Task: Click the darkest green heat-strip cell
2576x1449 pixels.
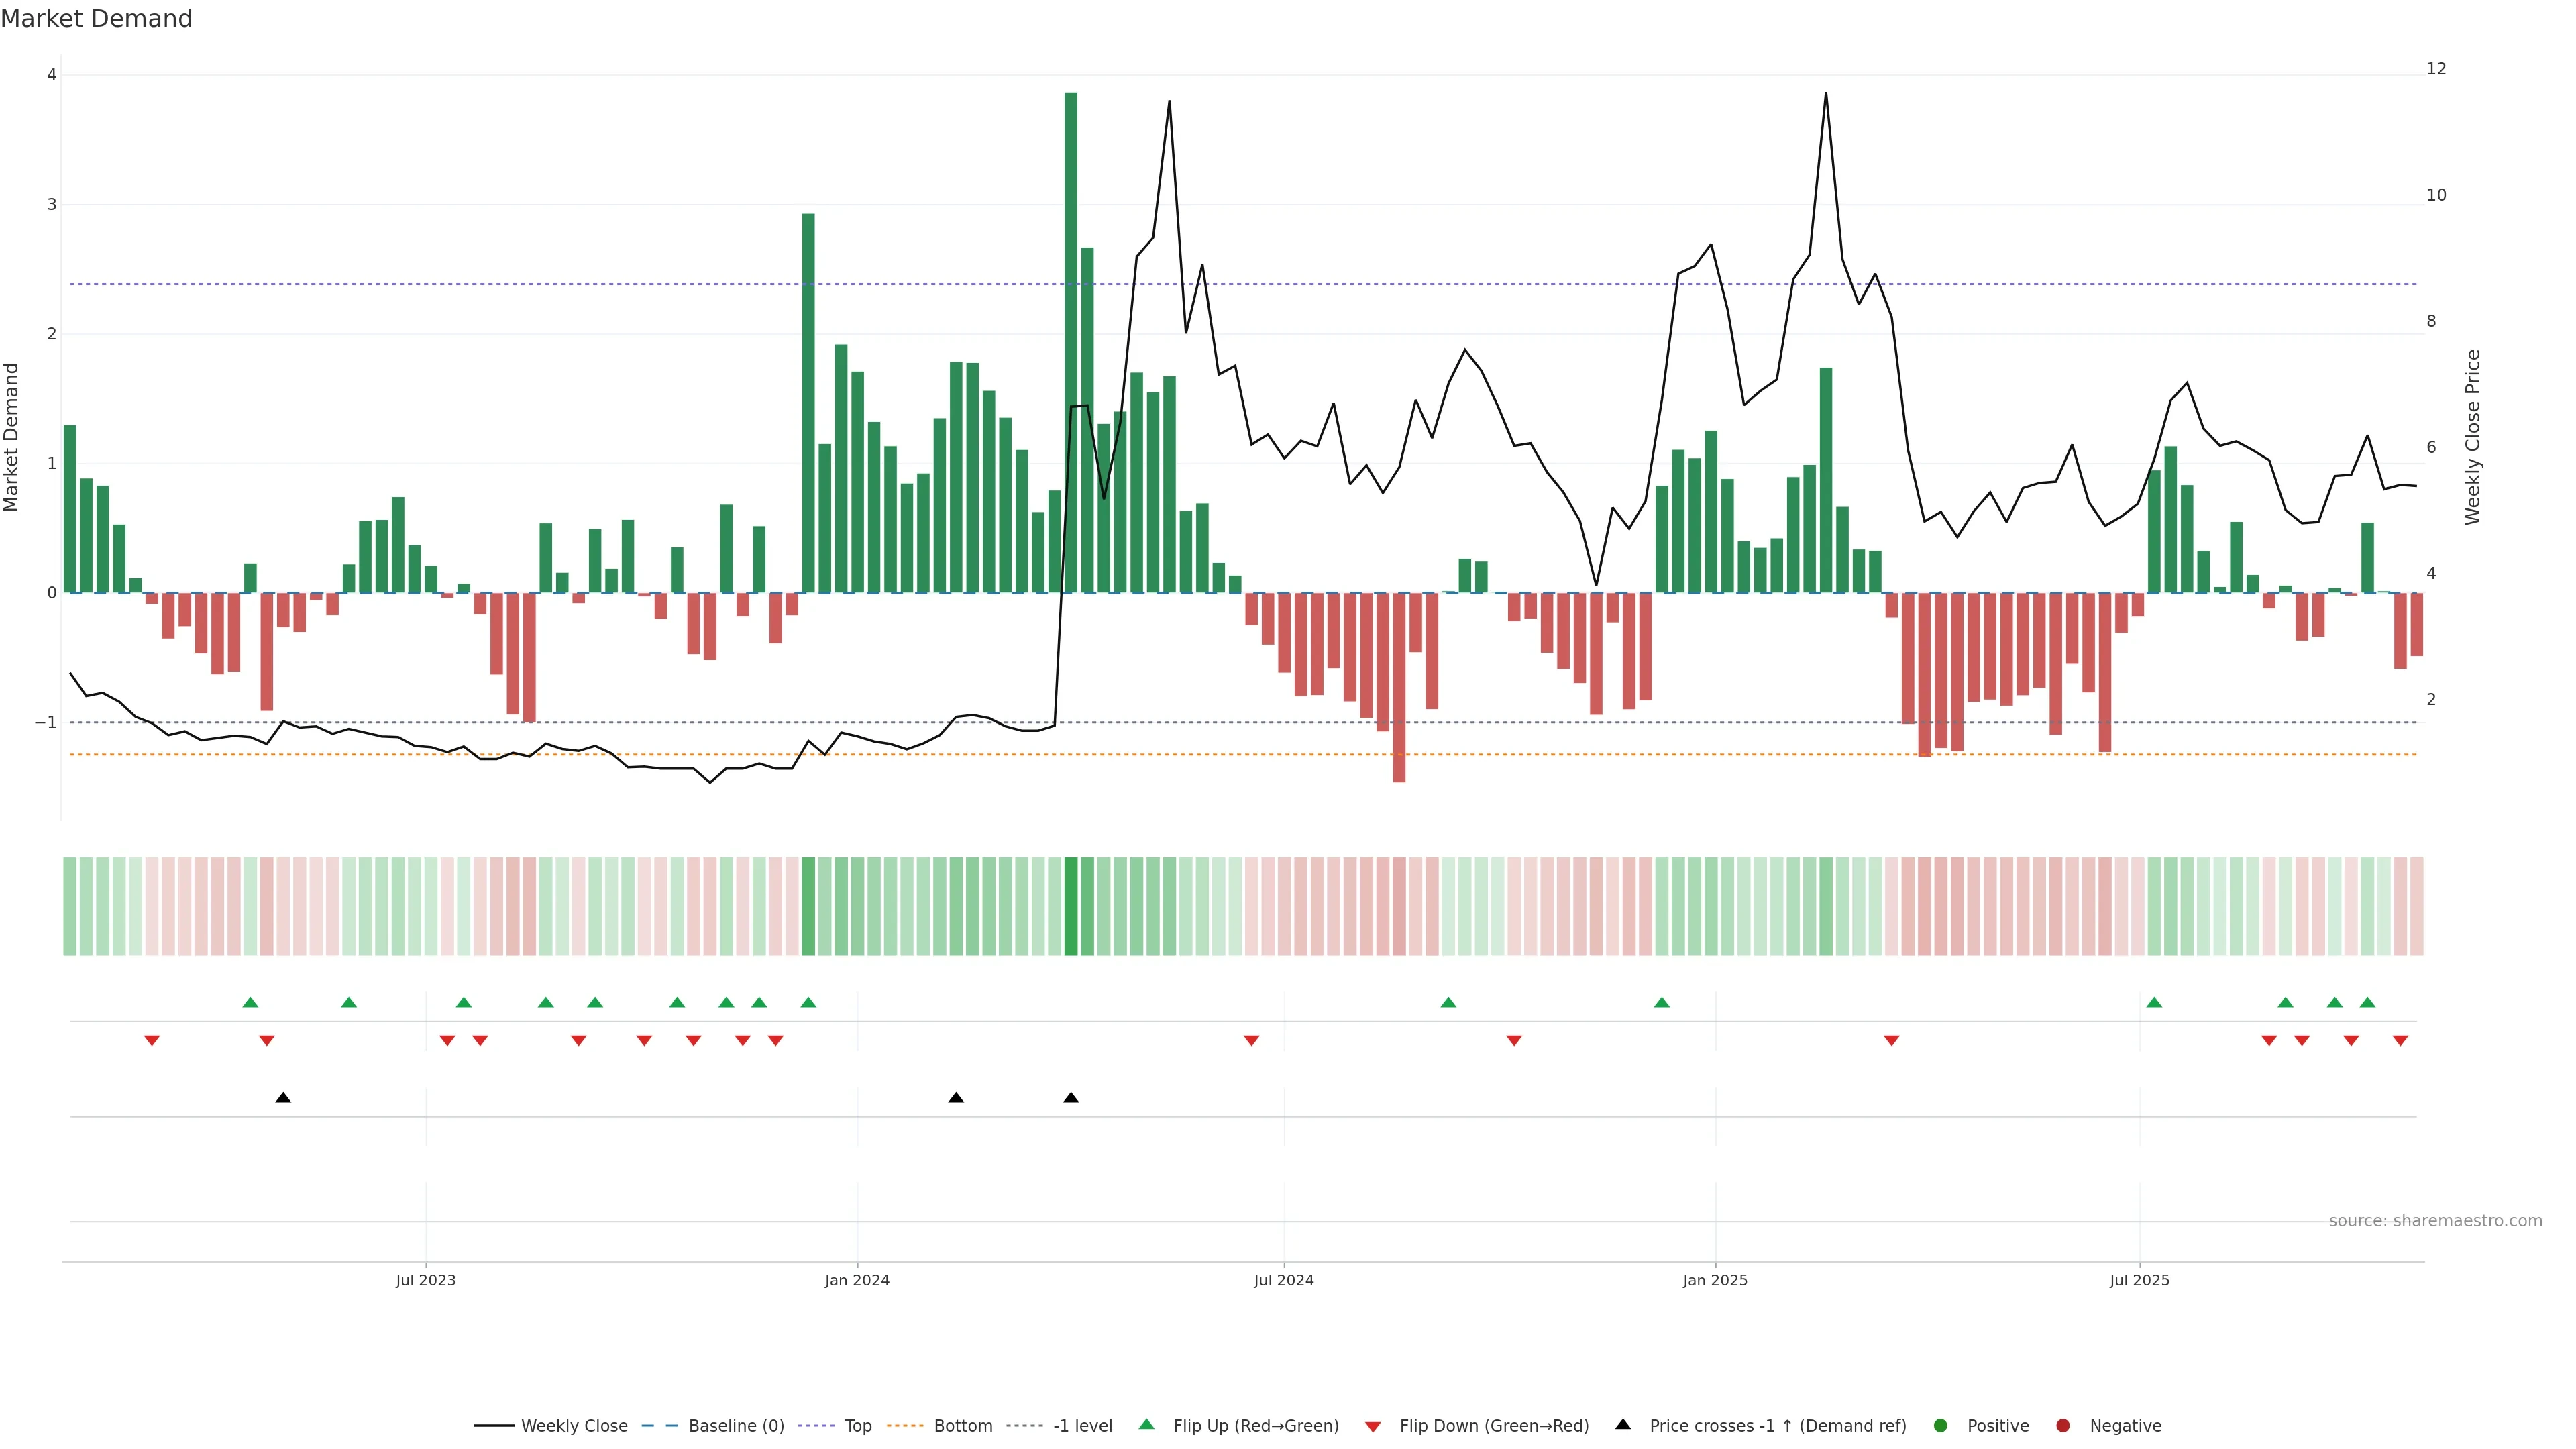Action: [1071, 906]
